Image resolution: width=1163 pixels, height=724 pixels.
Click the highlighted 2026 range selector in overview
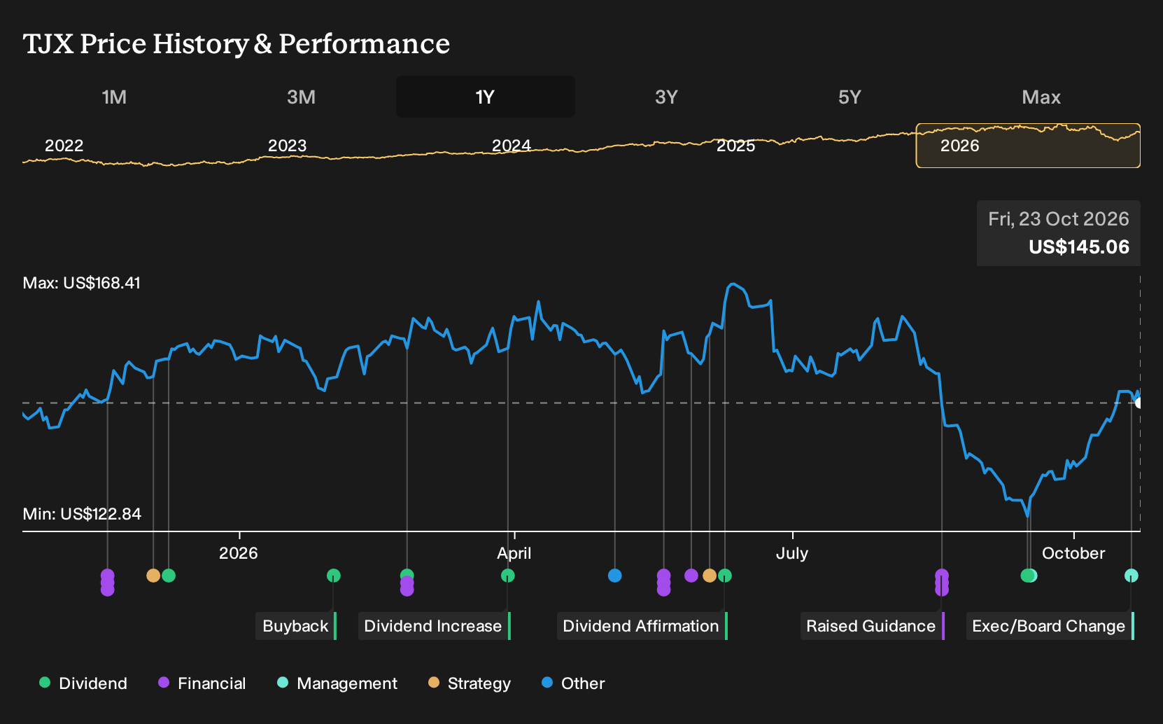tap(1028, 146)
